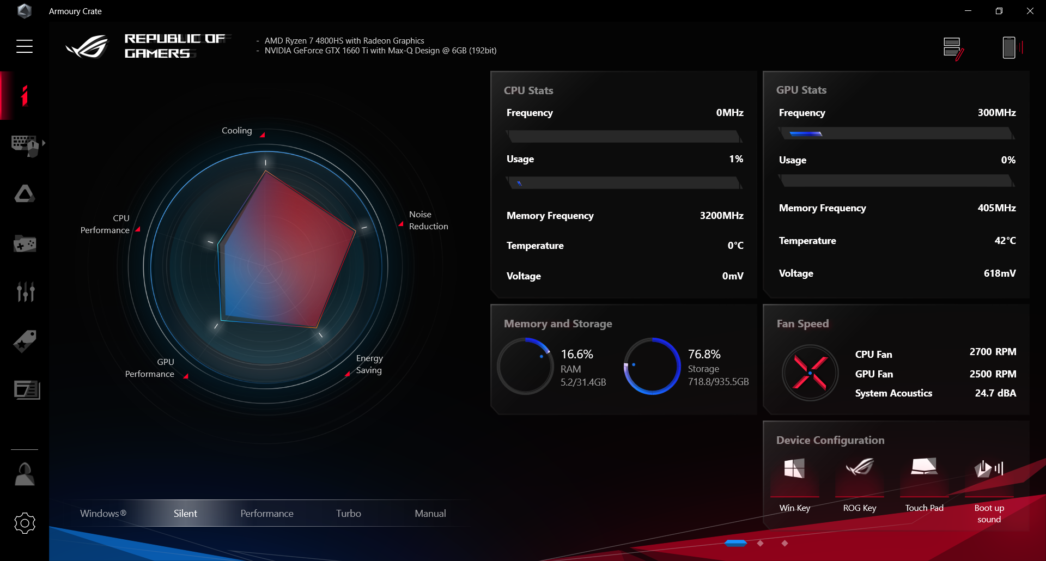Click the CPU Usage progress bar
Screen dimensions: 1046x561
point(624,182)
